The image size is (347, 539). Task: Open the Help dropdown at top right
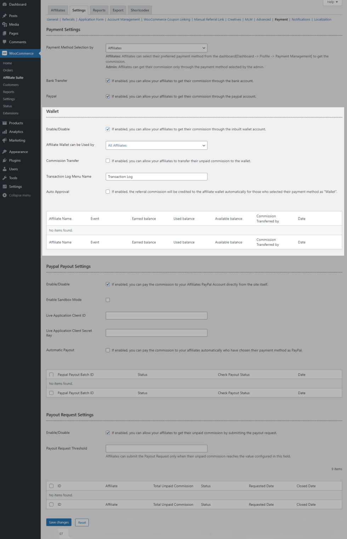tap(332, 2)
